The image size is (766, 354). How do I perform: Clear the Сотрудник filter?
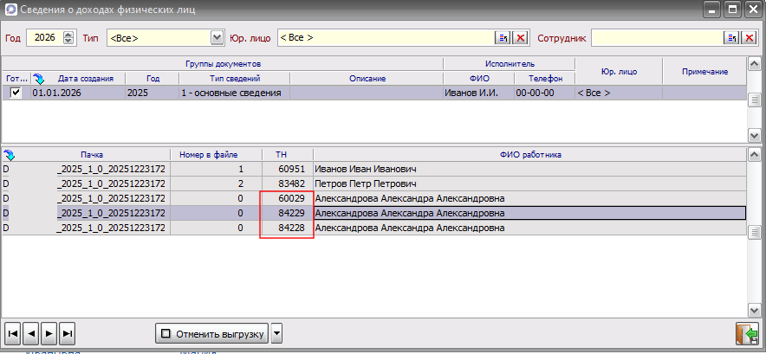(x=750, y=38)
